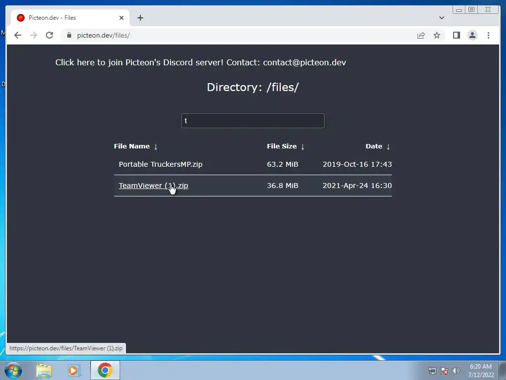This screenshot has width=506, height=380.
Task: Share this page using the share icon
Action: [421, 35]
